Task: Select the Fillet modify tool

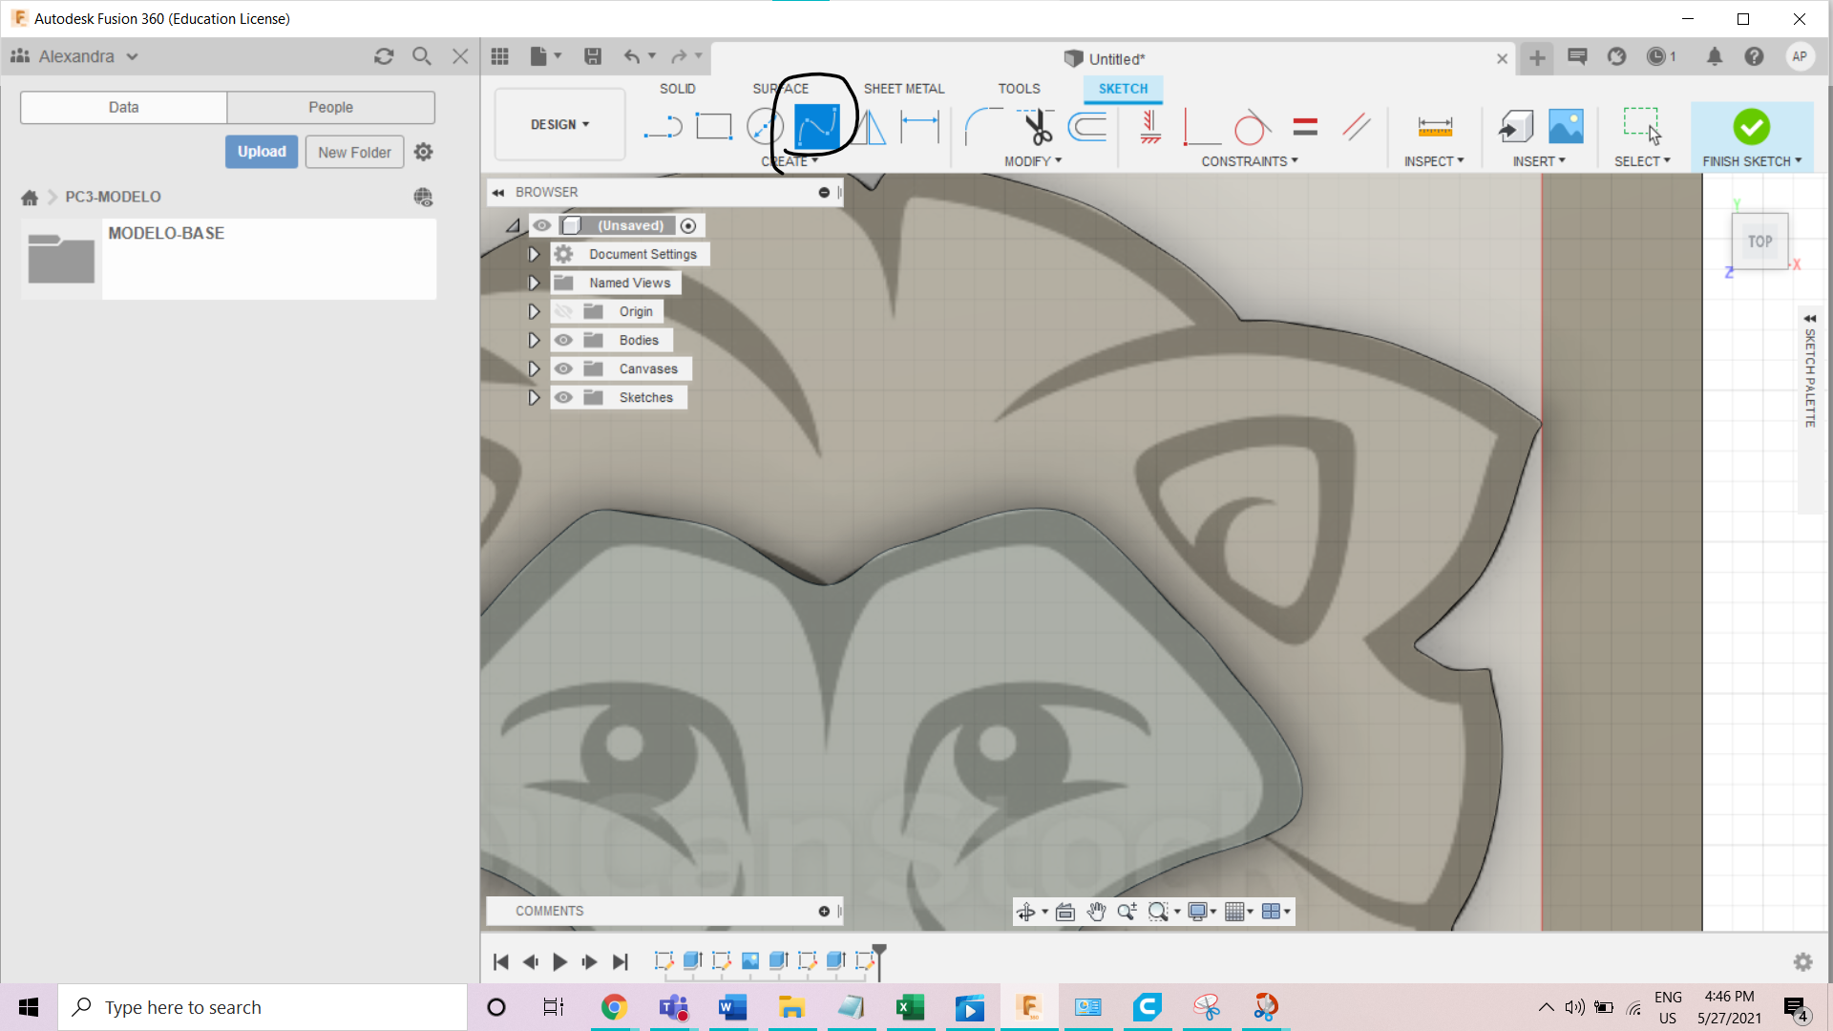Action: point(983,126)
